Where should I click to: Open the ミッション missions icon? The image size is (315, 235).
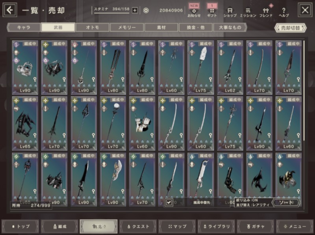click(x=248, y=13)
